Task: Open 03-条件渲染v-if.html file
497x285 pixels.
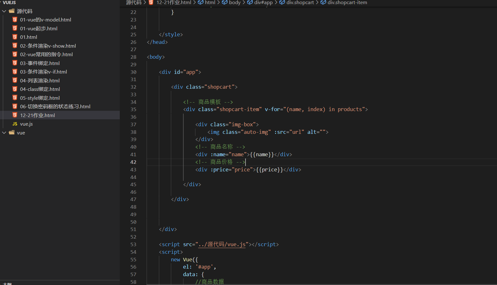Action: click(43, 72)
